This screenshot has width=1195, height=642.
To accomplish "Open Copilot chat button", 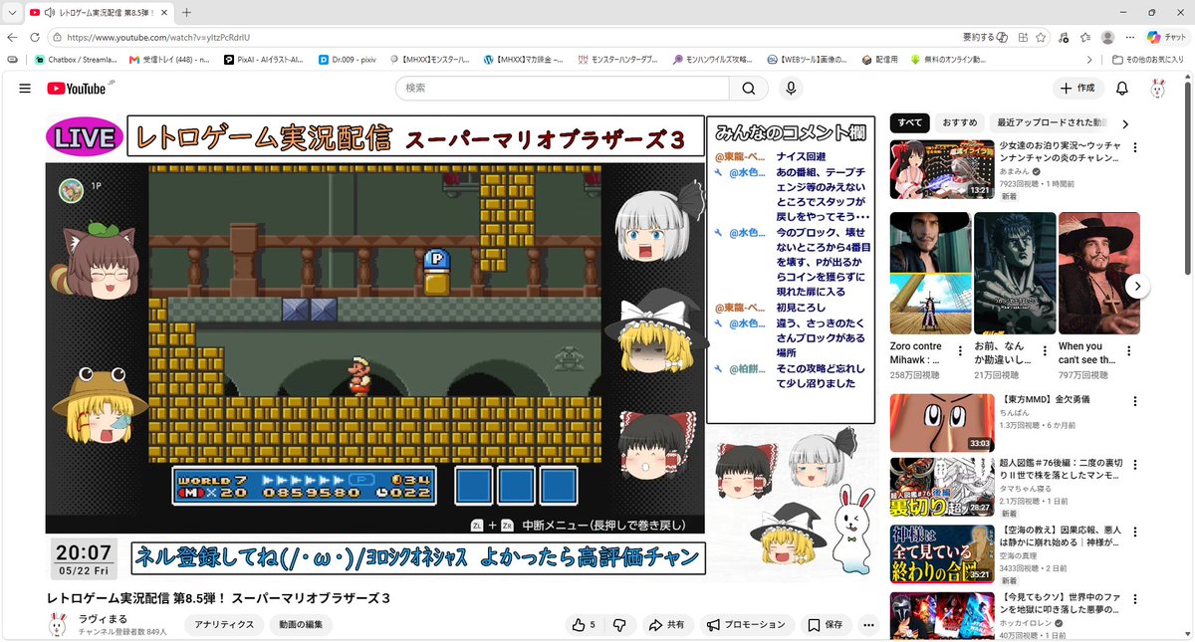I will 1166,37.
